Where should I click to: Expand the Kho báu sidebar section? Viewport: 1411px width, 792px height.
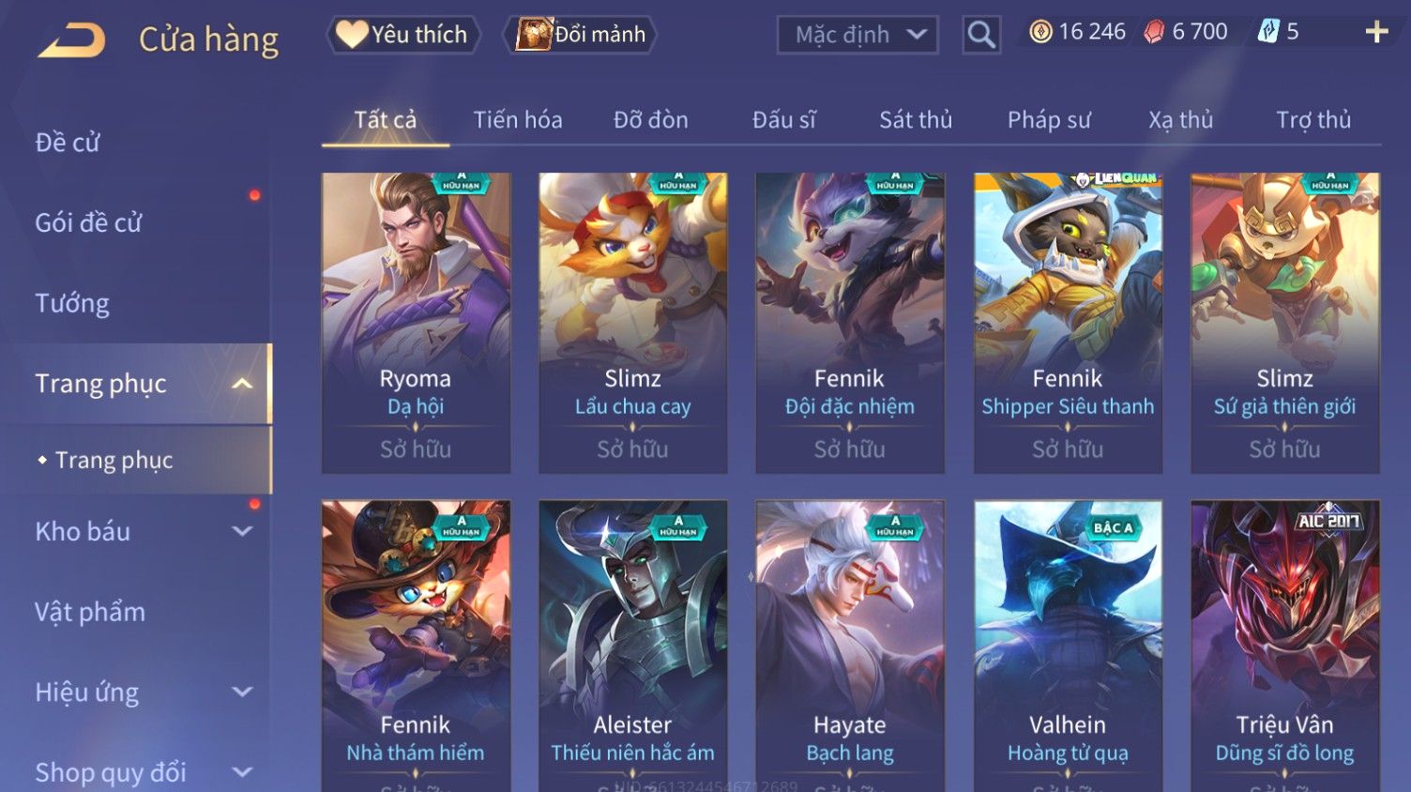[x=242, y=531]
